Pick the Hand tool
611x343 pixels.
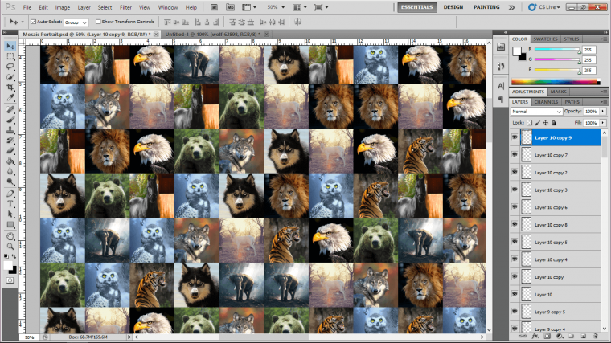pyautogui.click(x=10, y=236)
